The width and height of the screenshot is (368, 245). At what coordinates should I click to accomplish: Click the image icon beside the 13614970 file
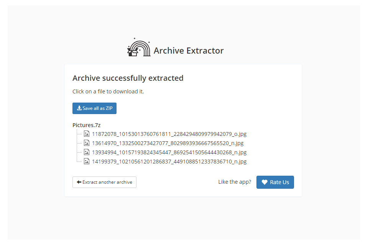tap(87, 143)
